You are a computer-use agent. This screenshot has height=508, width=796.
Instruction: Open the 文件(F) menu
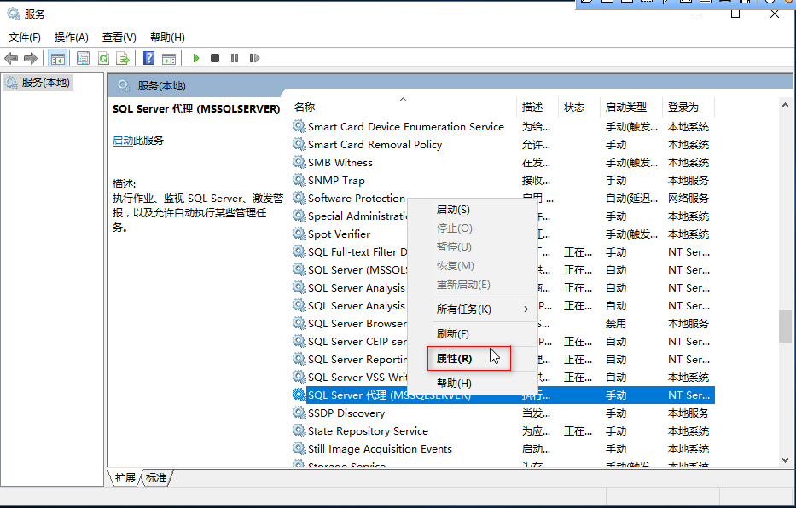tap(25, 37)
